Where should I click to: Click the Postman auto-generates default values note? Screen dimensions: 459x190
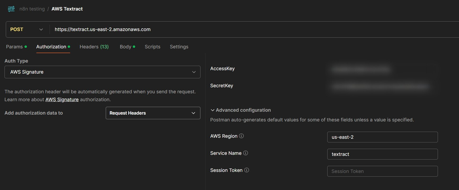(x=312, y=120)
